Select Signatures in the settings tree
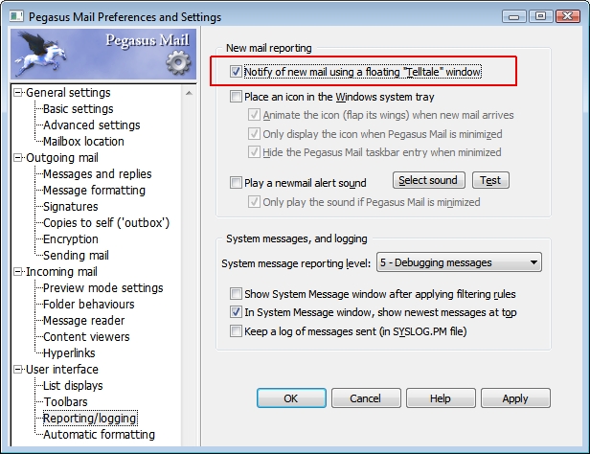 click(x=70, y=207)
